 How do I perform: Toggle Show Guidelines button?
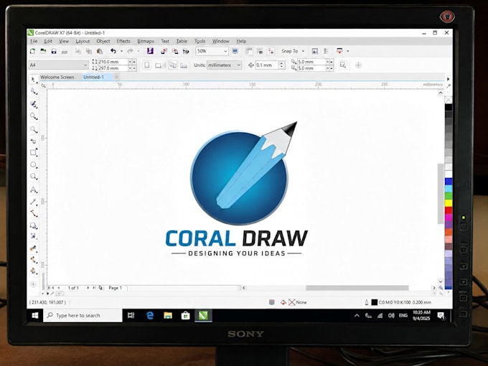pyautogui.click(x=271, y=51)
